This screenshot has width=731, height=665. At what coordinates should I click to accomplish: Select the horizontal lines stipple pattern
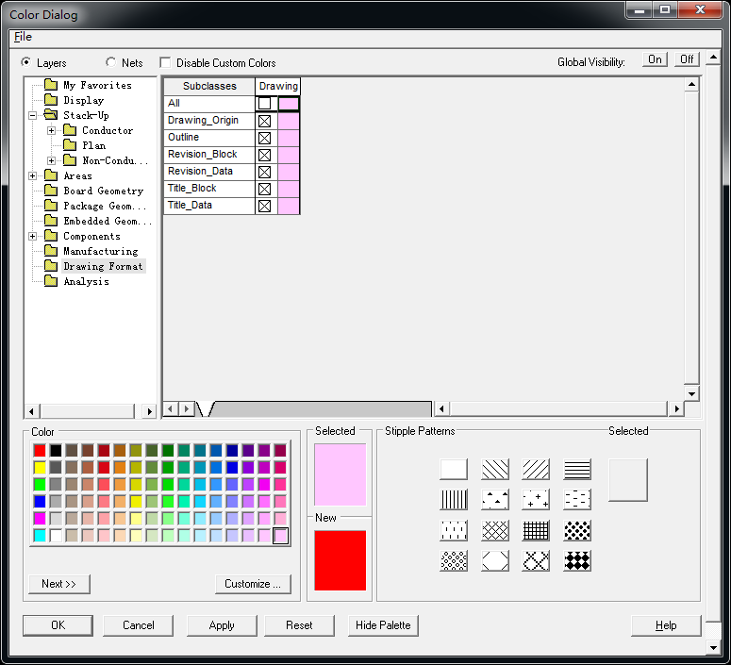(x=577, y=470)
